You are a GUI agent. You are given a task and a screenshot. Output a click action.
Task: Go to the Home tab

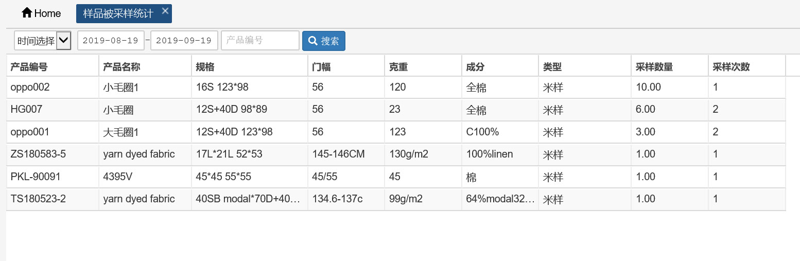click(41, 13)
